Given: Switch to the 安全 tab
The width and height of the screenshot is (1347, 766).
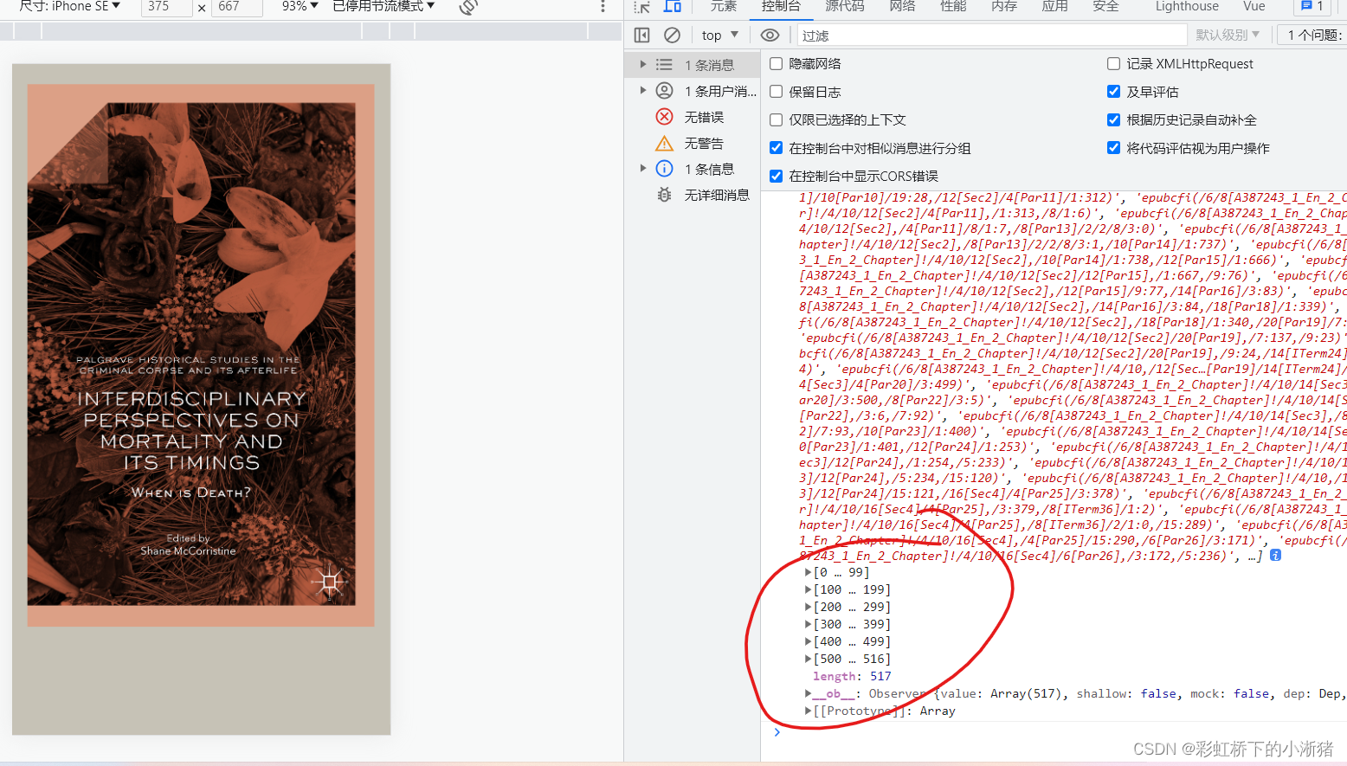Looking at the screenshot, I should pos(1105,6).
